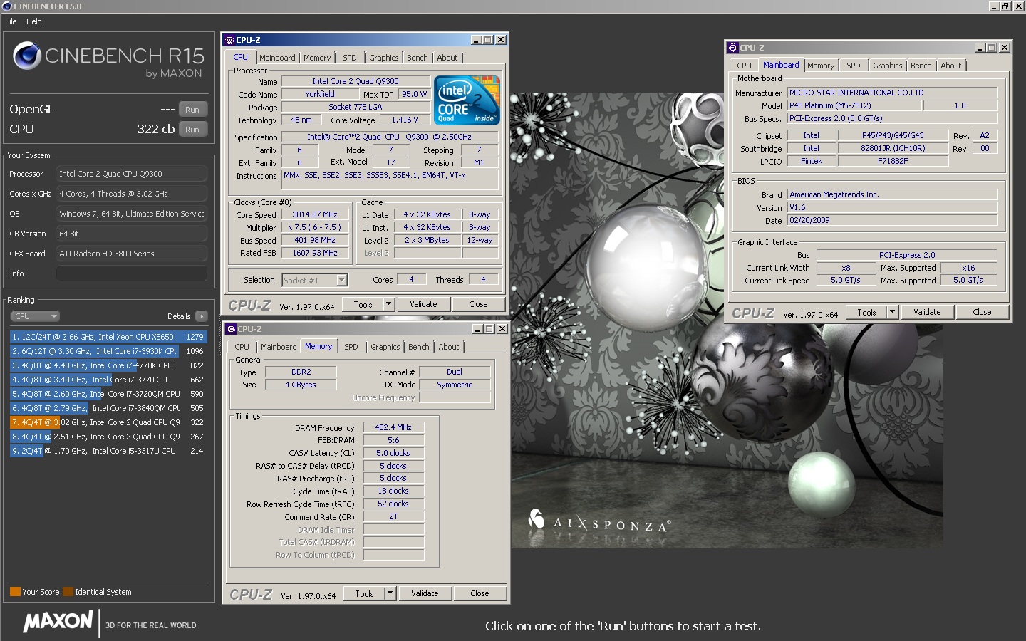Open SPD tab in Memory CPU-Z window
This screenshot has width=1026, height=641.
click(351, 347)
